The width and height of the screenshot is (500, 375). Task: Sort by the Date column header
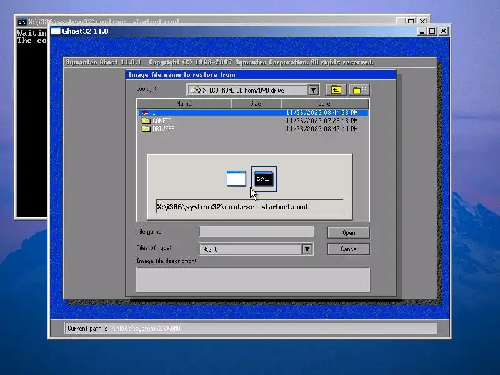point(324,103)
